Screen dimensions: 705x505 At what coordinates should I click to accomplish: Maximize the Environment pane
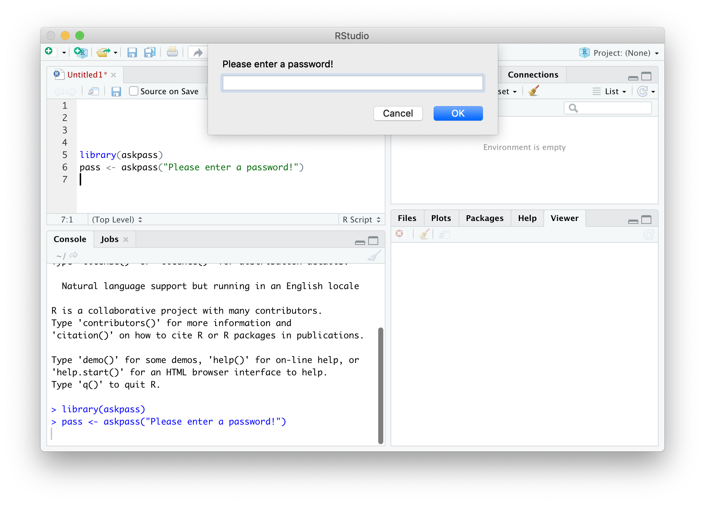[646, 76]
